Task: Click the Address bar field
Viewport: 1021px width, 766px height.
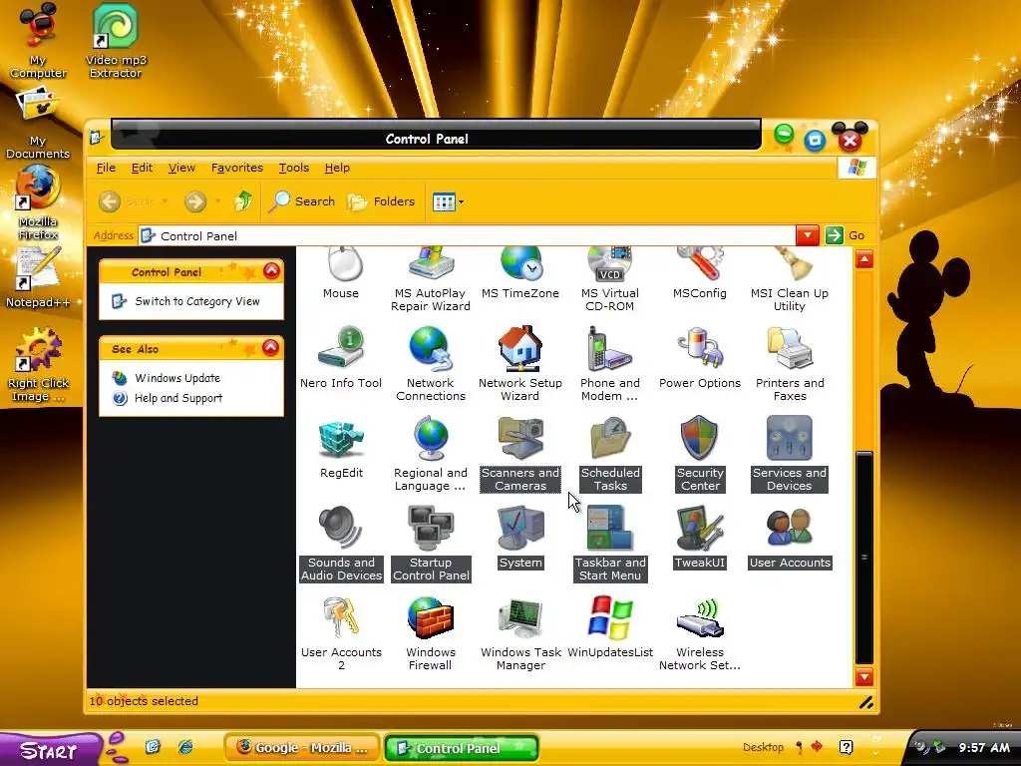Action: click(x=467, y=235)
